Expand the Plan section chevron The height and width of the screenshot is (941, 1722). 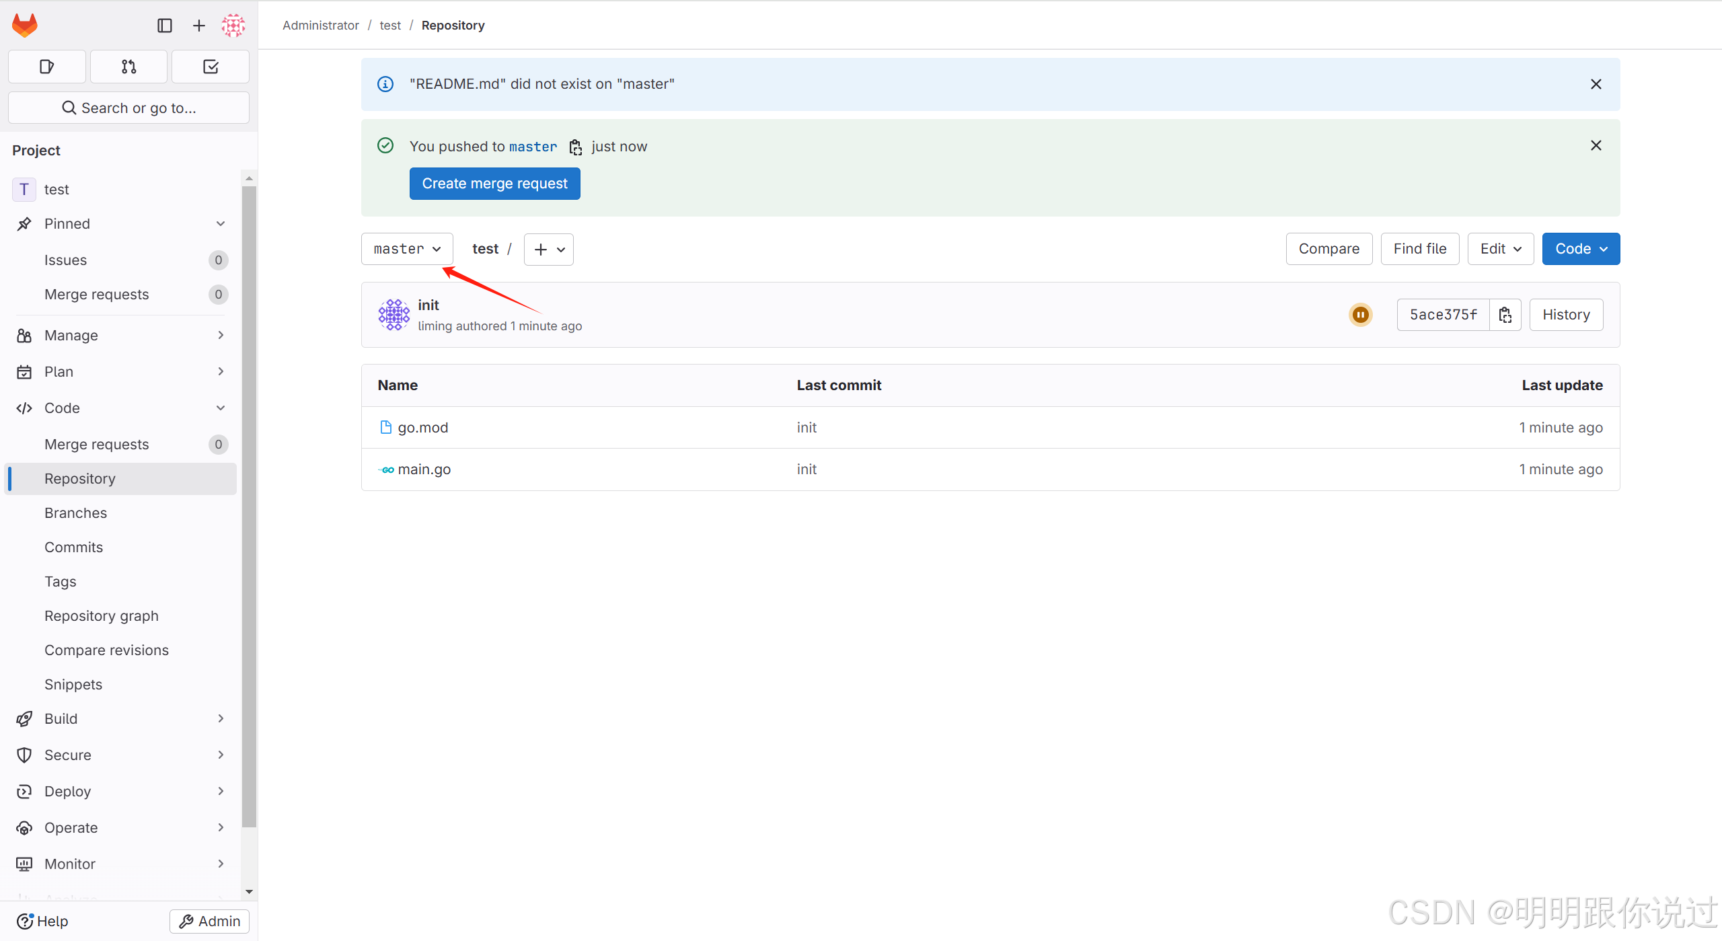pyautogui.click(x=221, y=372)
